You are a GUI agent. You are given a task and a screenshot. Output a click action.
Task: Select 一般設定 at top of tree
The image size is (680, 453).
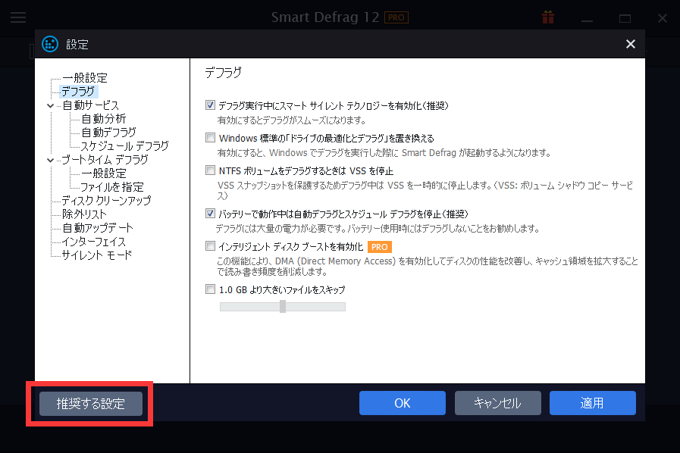click(85, 78)
